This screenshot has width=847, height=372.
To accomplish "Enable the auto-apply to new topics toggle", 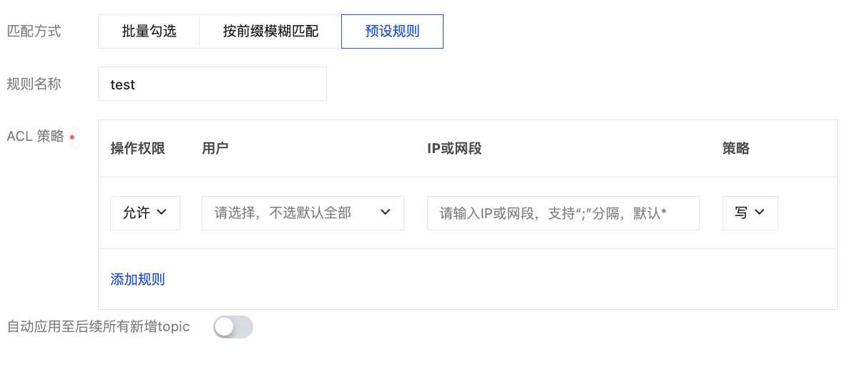I will point(233,327).
